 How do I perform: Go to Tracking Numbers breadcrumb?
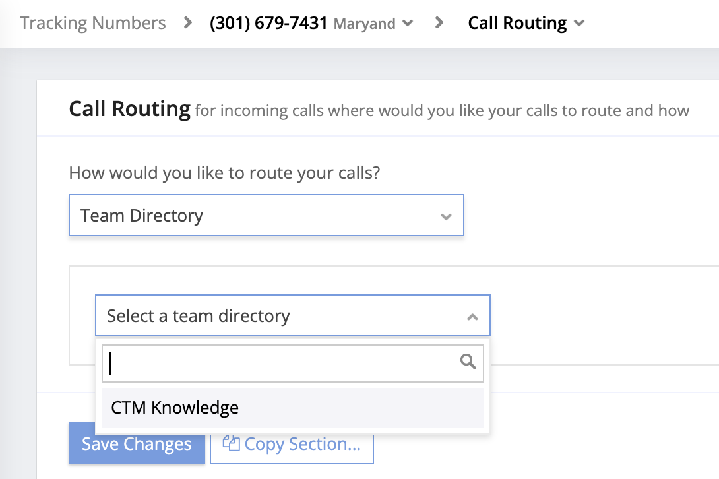(92, 24)
